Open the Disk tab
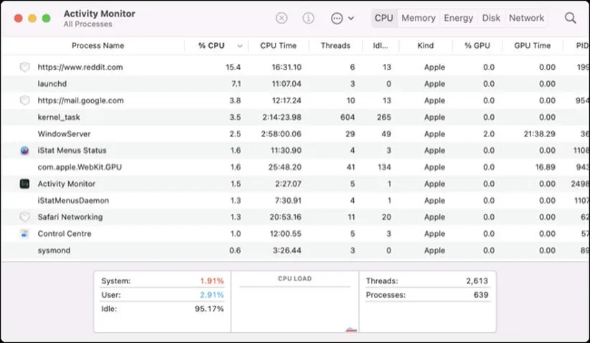Screen dimensions: 590x343 click(491, 18)
